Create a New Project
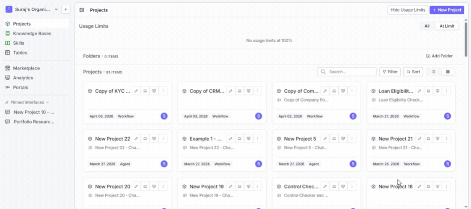Viewport: 471px width, 209px height. [447, 10]
